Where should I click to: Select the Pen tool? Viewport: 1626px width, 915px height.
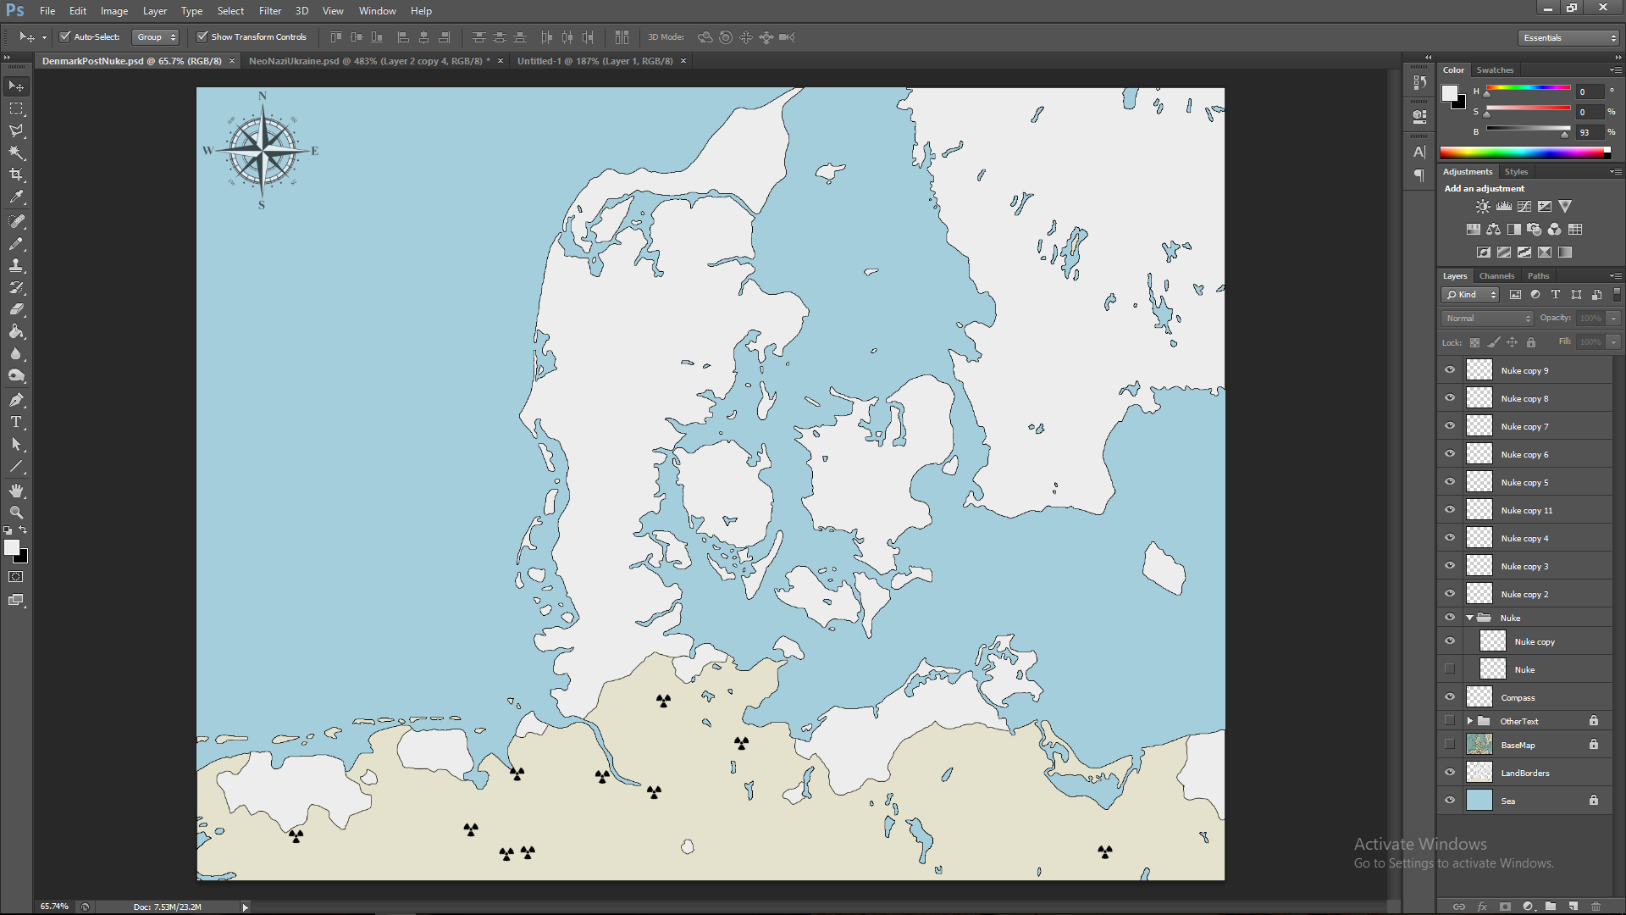[16, 400]
